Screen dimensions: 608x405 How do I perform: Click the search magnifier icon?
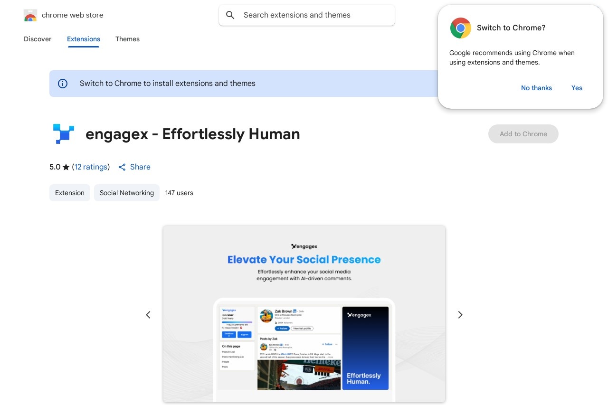pos(230,15)
